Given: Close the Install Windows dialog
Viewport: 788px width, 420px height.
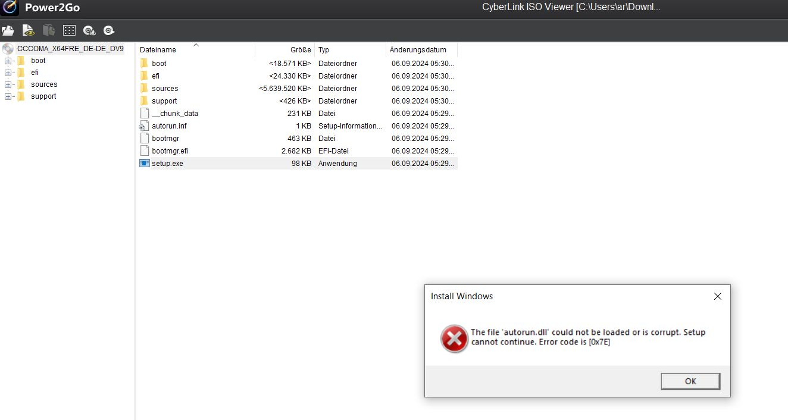Looking at the screenshot, I should coord(718,296).
